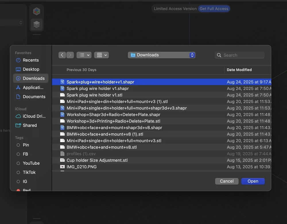Select the FB tag
This screenshot has height=224, width=287.
click(31, 154)
